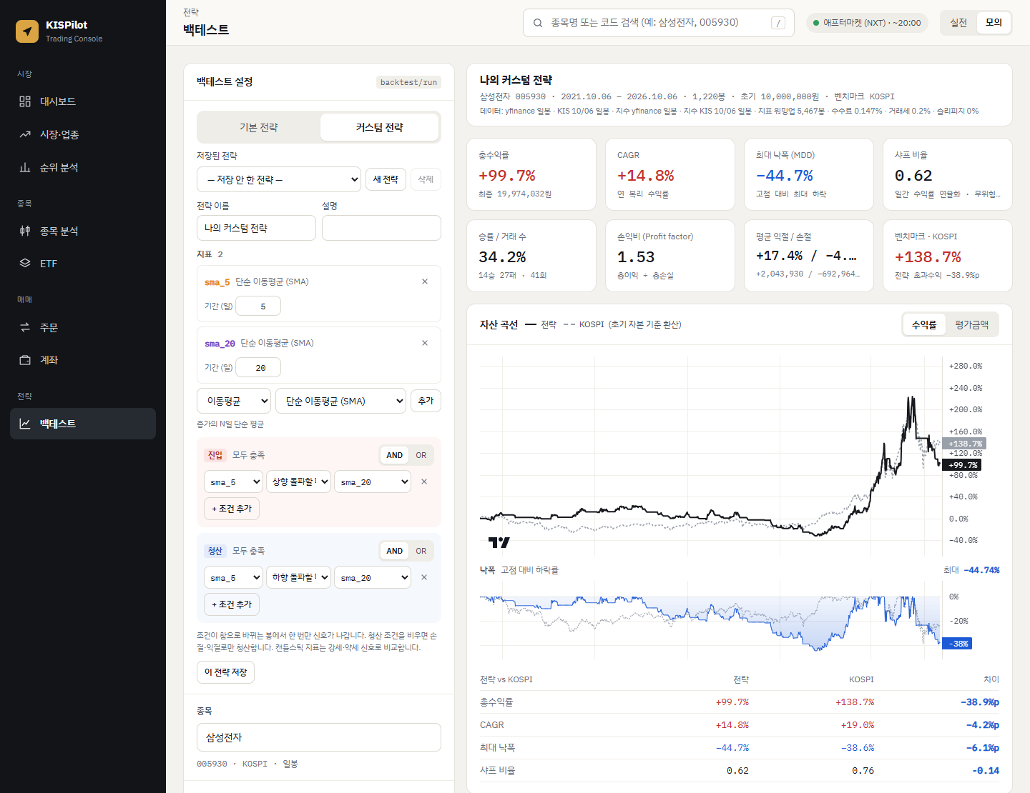The height and width of the screenshot is (793, 1030).
Task: Click 조건 추가 under 진입
Action: 232,509
